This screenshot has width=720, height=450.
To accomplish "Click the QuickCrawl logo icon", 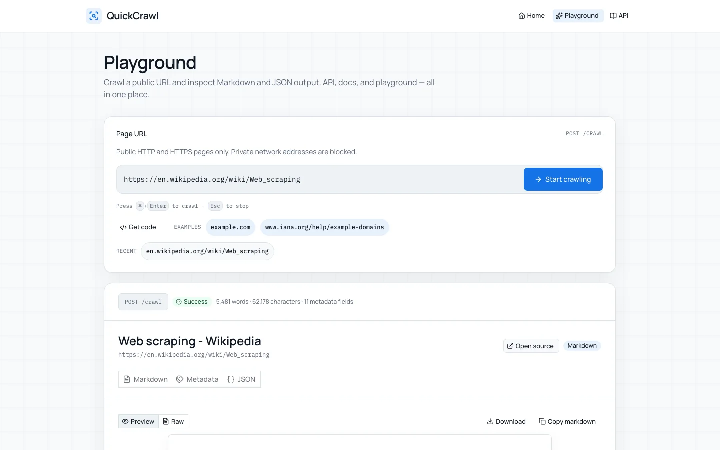I will (94, 16).
